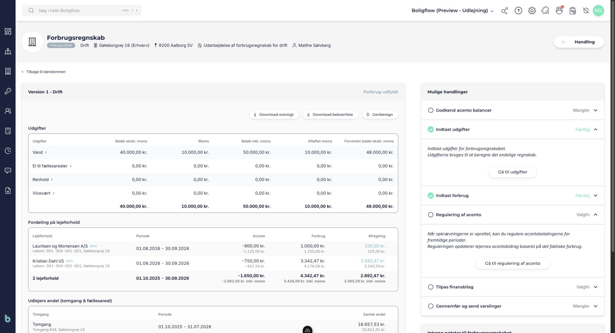Click the Download oversigt button
The width and height of the screenshot is (615, 333).
coord(274,115)
